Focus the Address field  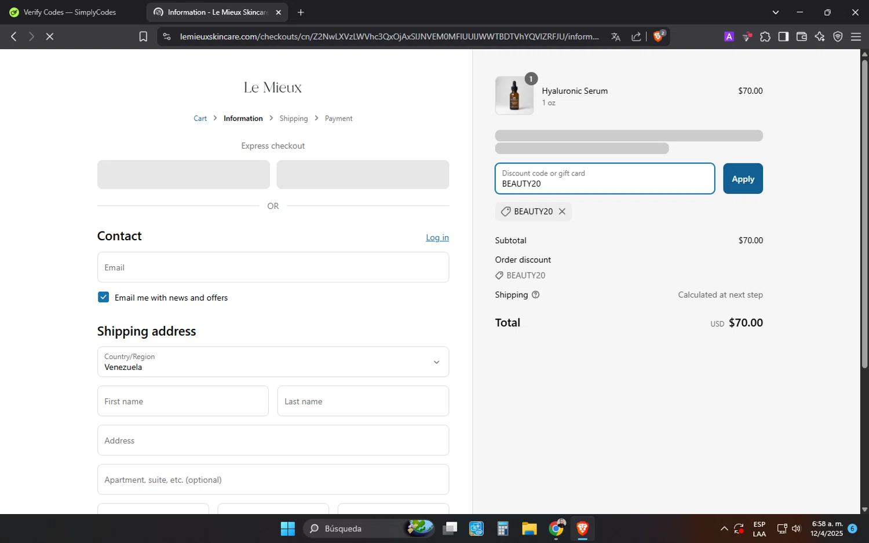click(273, 440)
